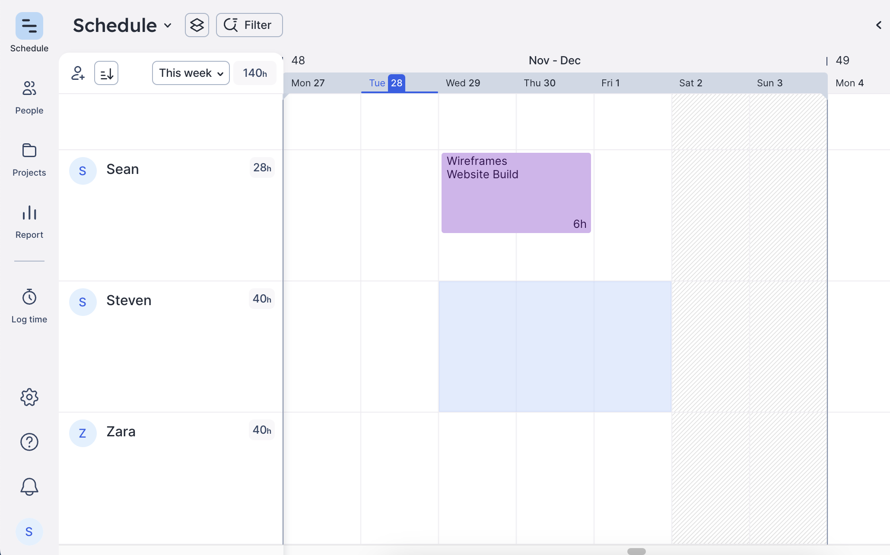The width and height of the screenshot is (890, 555).
Task: Click Zara's avatar
Action: click(x=83, y=433)
